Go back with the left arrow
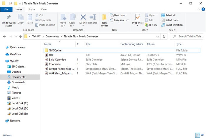The height and width of the screenshot is (138, 206). [4, 36]
